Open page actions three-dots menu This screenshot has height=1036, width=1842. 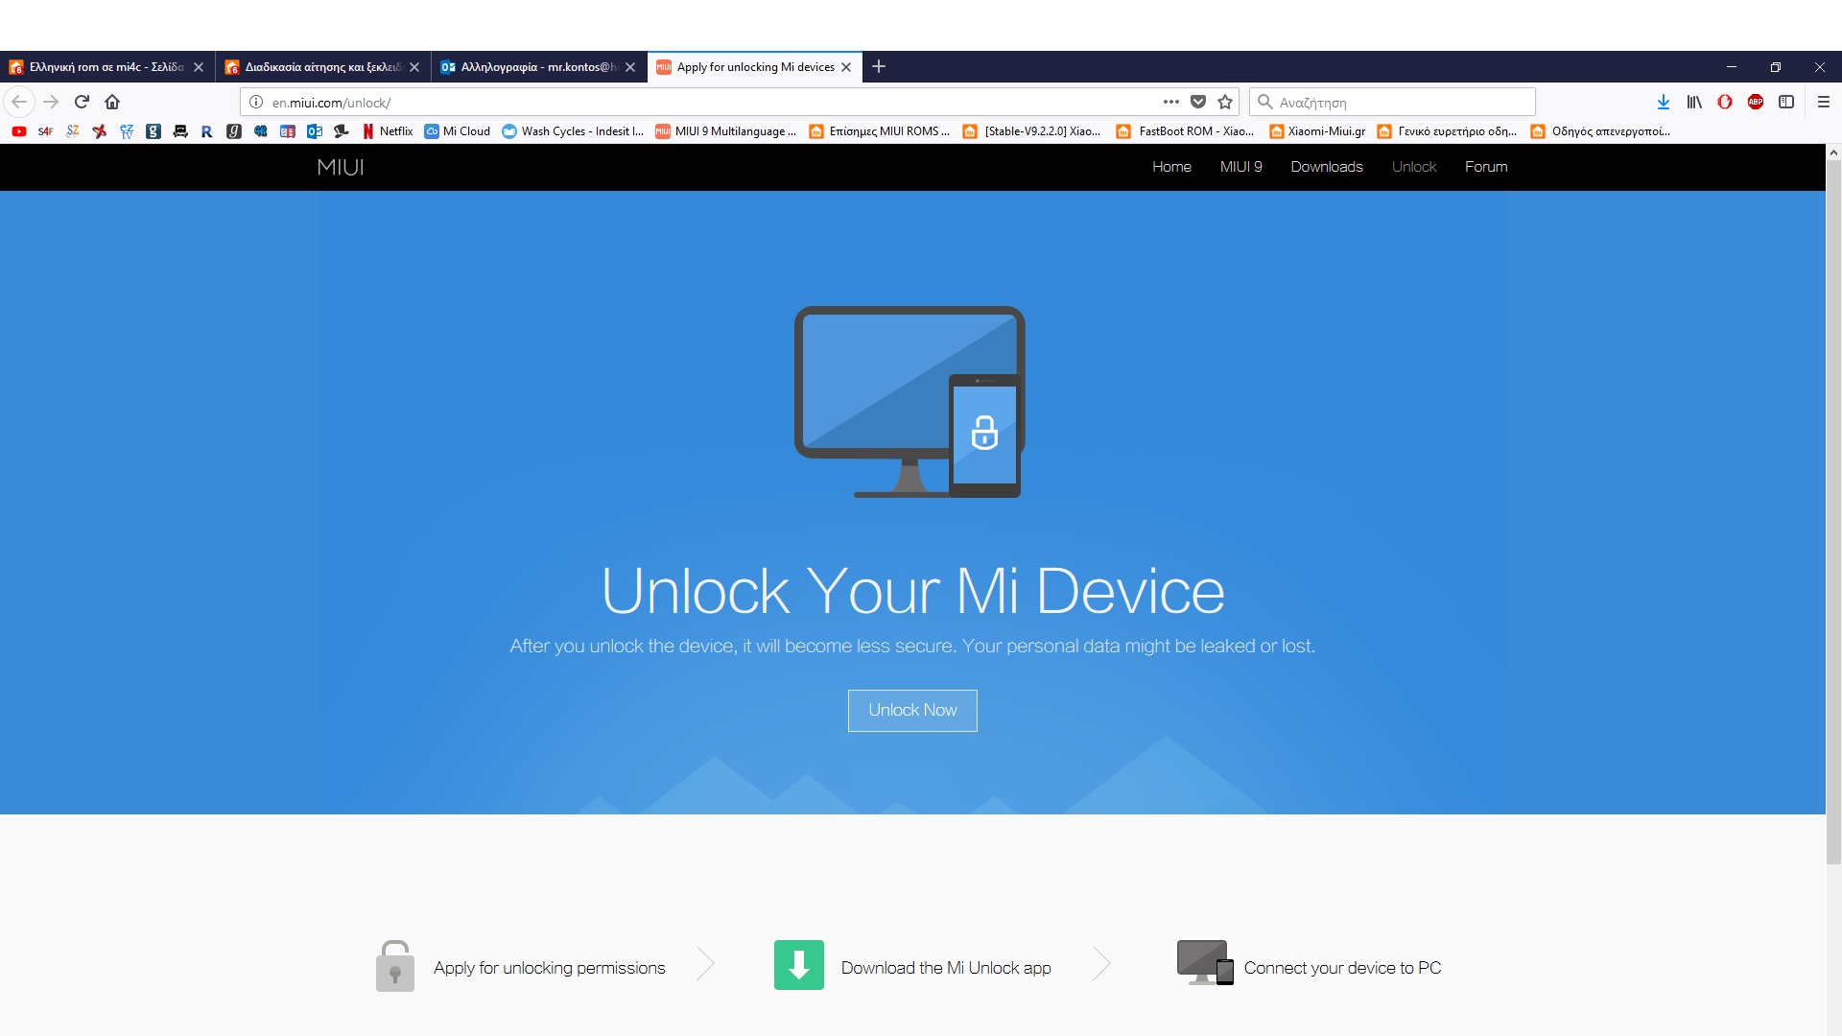click(x=1170, y=102)
